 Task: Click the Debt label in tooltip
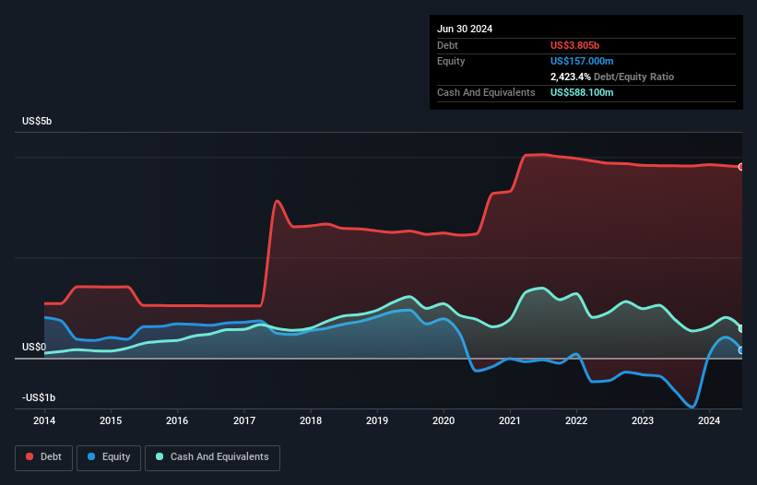(x=447, y=45)
